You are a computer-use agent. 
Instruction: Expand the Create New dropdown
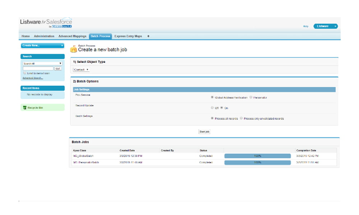(42, 46)
